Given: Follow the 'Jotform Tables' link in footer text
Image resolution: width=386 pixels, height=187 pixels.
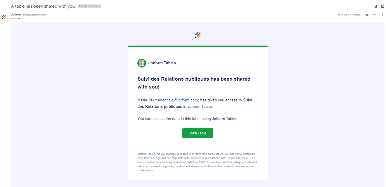Looking at the screenshot, I should click(x=146, y=154).
